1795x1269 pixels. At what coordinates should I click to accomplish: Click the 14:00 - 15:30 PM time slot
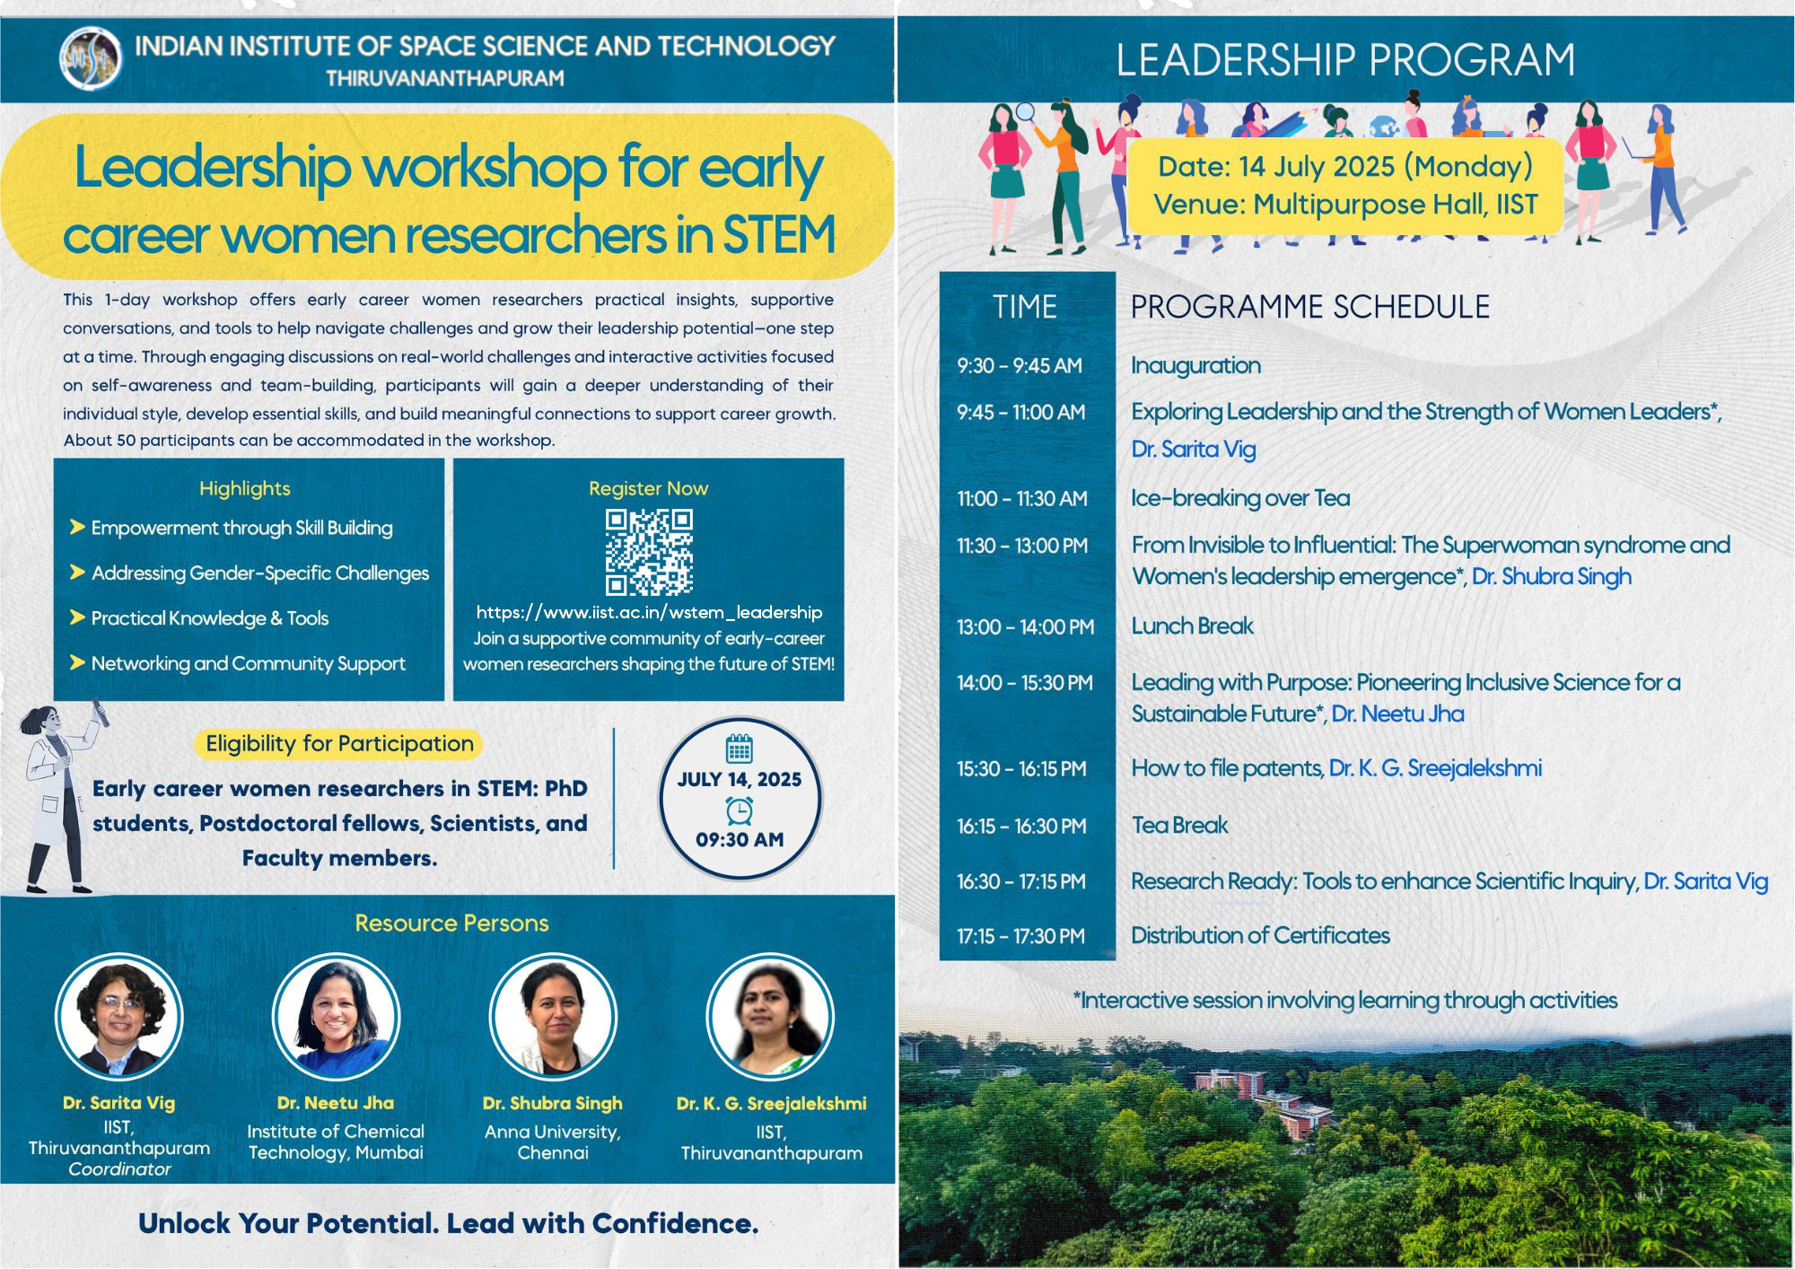[1025, 683]
